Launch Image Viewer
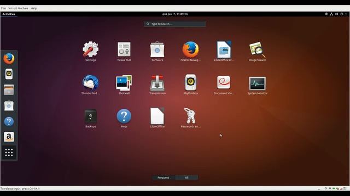Viewport: 350px width, 196px height. pyautogui.click(x=257, y=50)
